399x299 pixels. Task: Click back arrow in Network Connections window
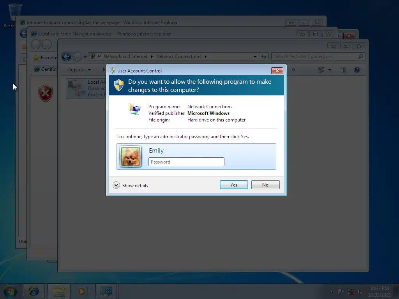click(x=66, y=56)
